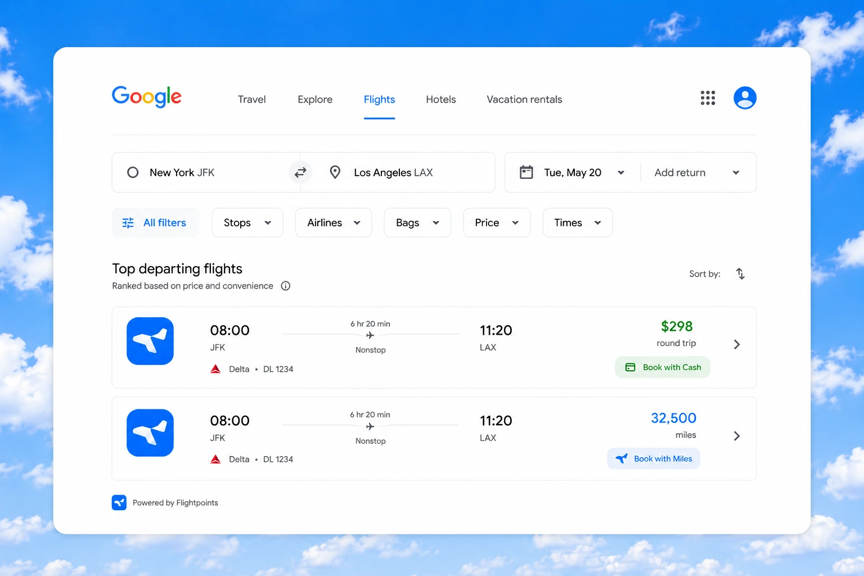Click the destination pin icon beside Los Angeles
Viewport: 864px width, 576px height.
335,172
